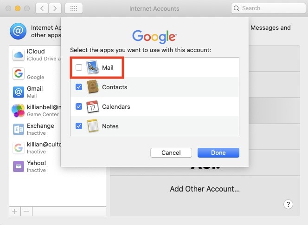Click the Mail app icon
The height and width of the screenshot is (225, 308).
tap(93, 68)
